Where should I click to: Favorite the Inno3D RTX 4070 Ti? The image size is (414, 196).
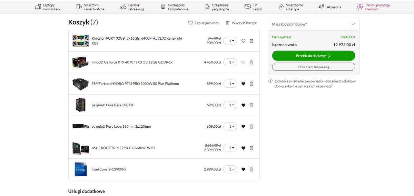(243, 62)
